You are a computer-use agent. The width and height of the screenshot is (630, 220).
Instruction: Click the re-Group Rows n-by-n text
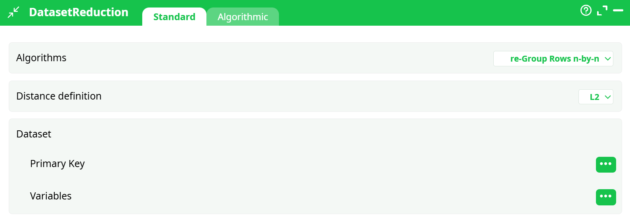(554, 59)
